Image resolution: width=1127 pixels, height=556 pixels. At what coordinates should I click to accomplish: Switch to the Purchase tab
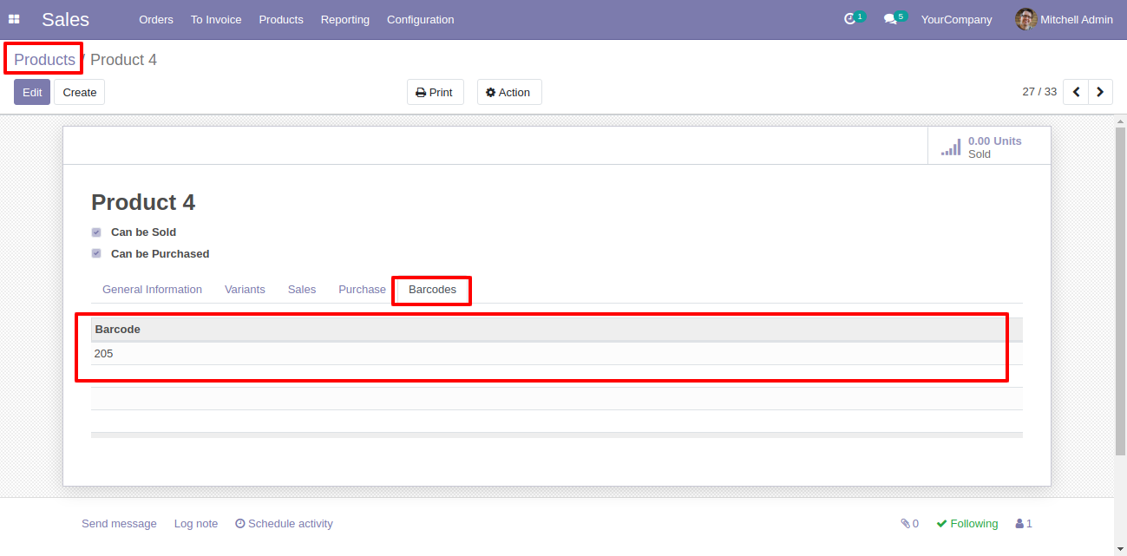[362, 290]
